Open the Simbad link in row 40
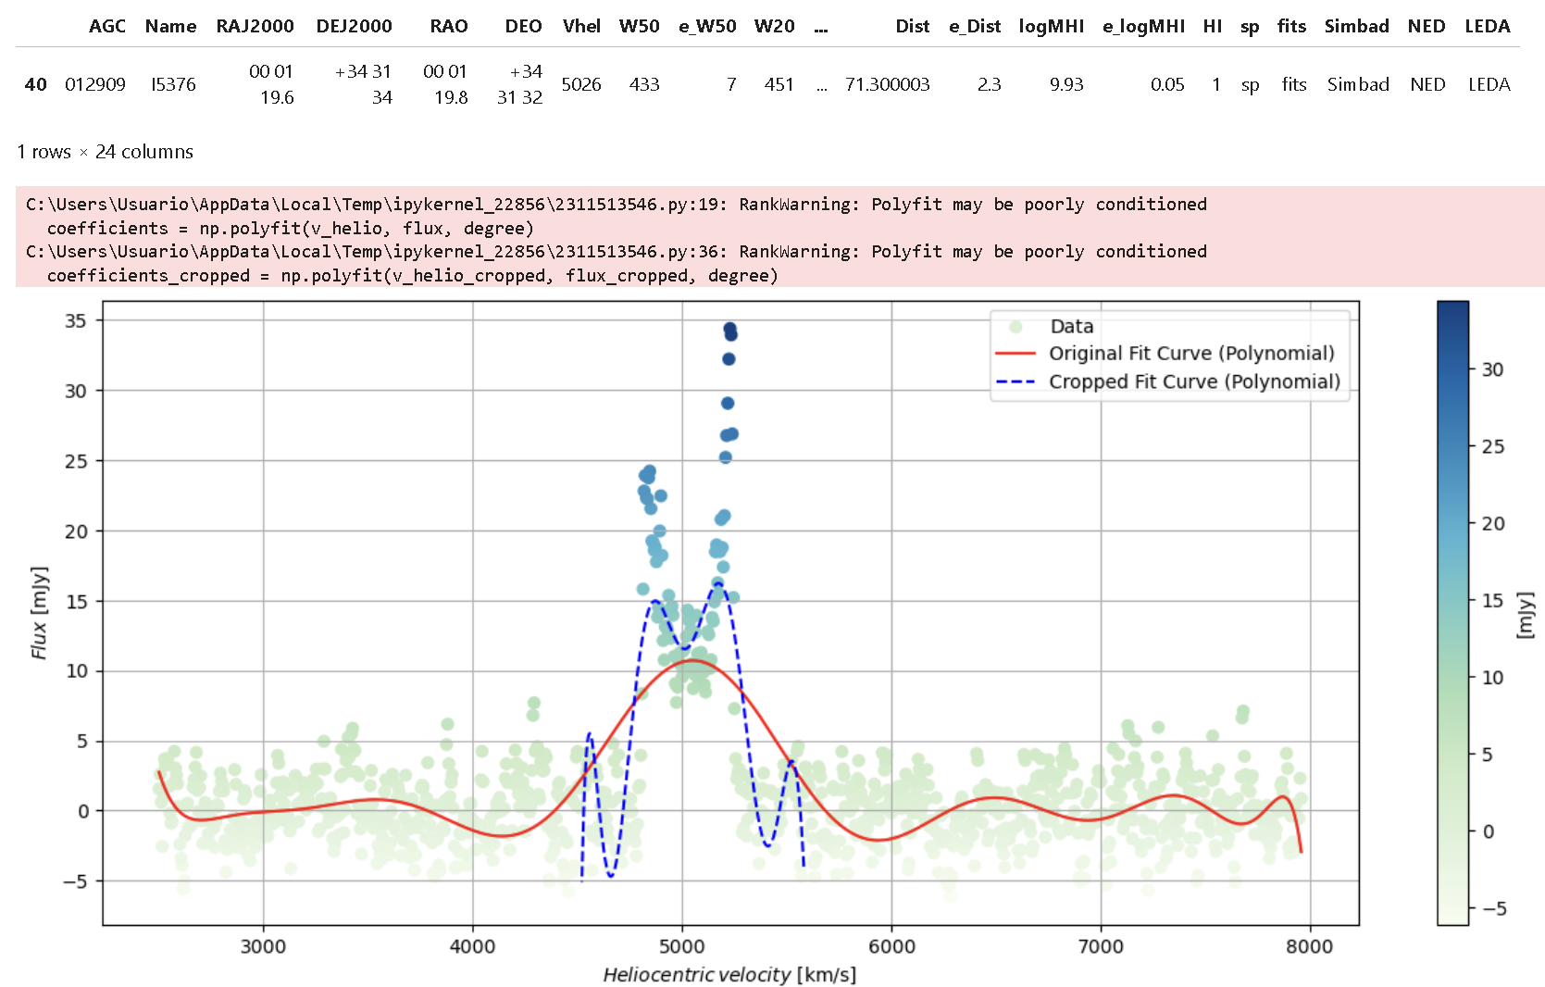Image resolution: width=1545 pixels, height=987 pixels. tap(1358, 84)
